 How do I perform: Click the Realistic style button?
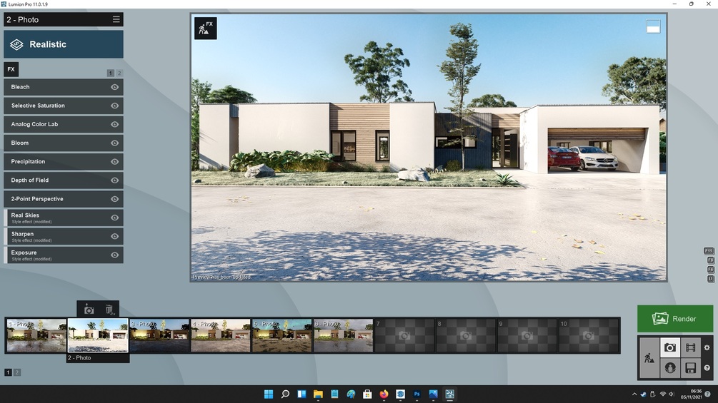click(63, 44)
